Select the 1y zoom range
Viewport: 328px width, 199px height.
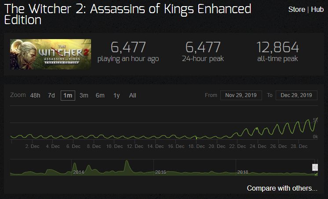(117, 95)
